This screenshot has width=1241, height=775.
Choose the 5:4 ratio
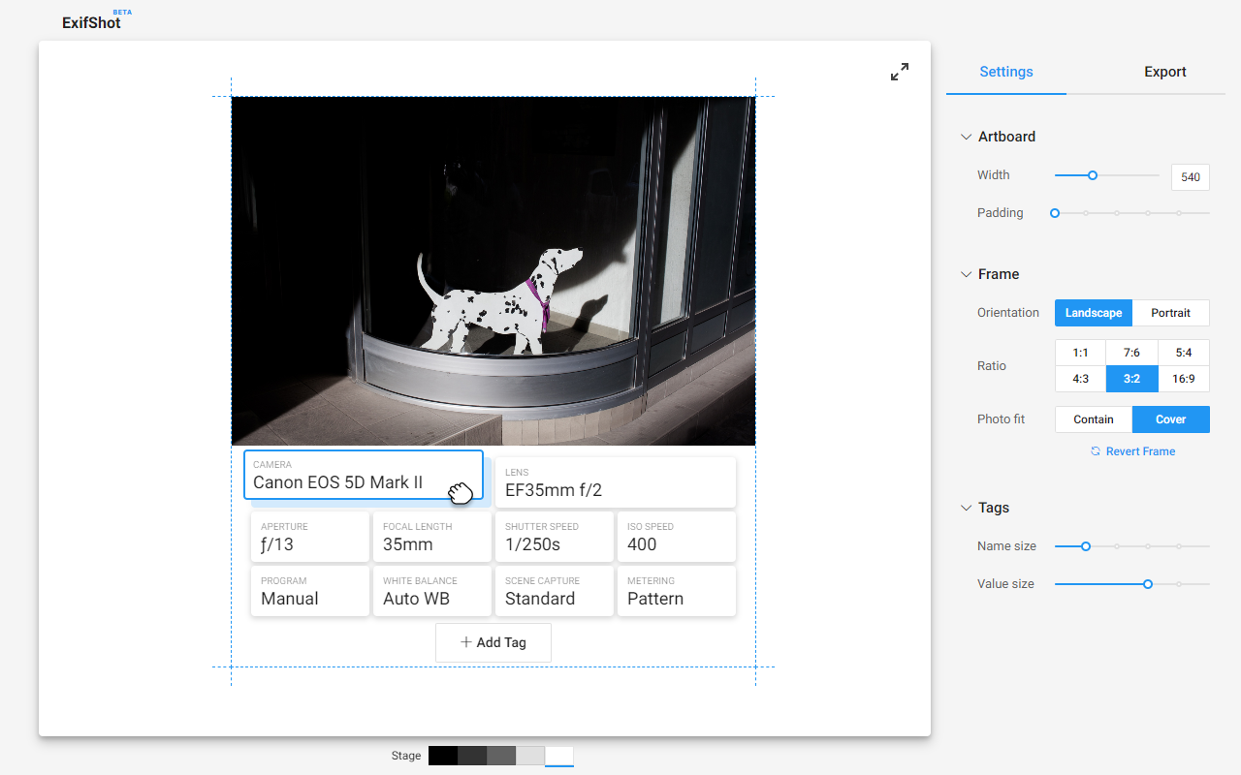point(1184,353)
